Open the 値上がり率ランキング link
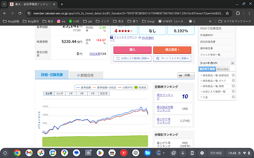 point(164,121)
